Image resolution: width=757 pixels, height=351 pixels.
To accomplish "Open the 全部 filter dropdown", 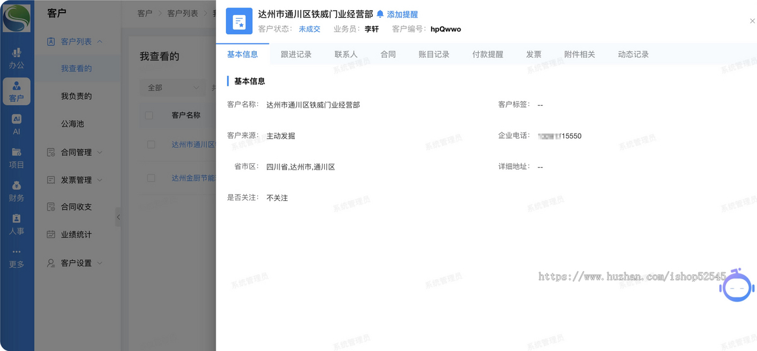I will 172,88.
